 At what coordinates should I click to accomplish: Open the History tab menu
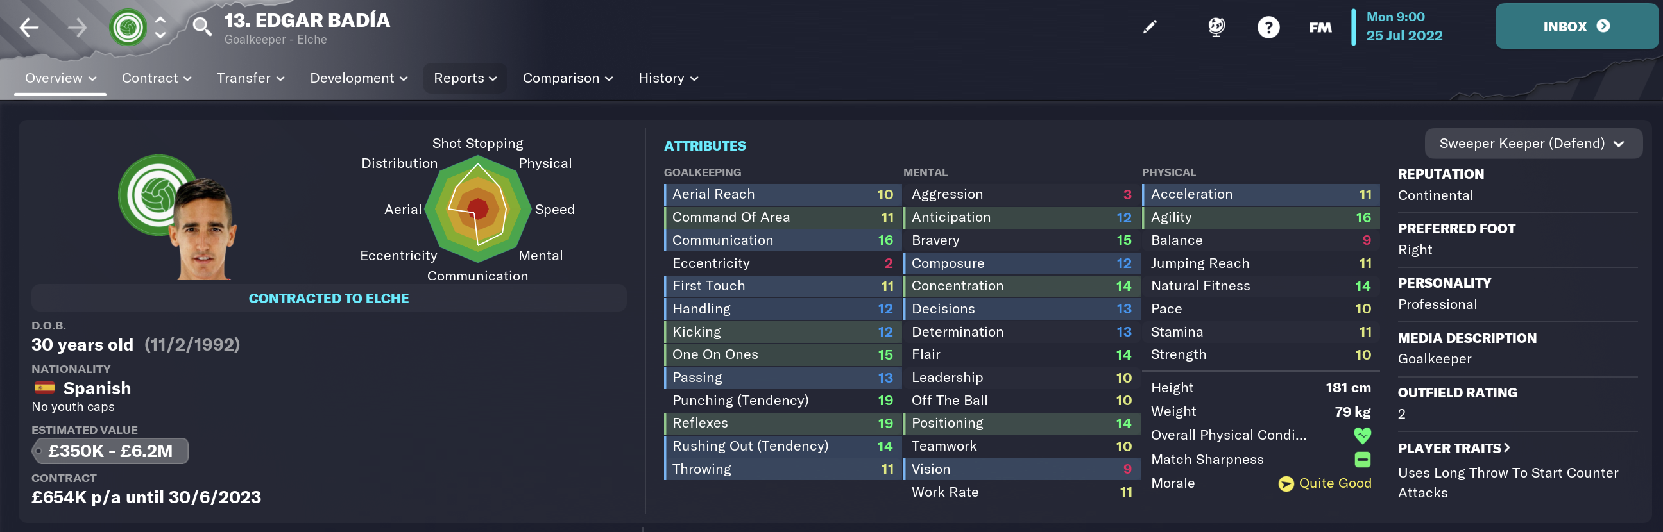coord(668,78)
